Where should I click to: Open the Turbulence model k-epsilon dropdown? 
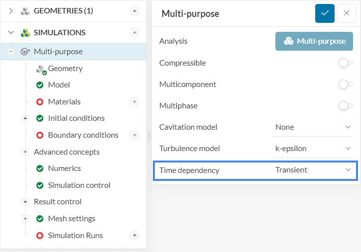(x=313, y=149)
